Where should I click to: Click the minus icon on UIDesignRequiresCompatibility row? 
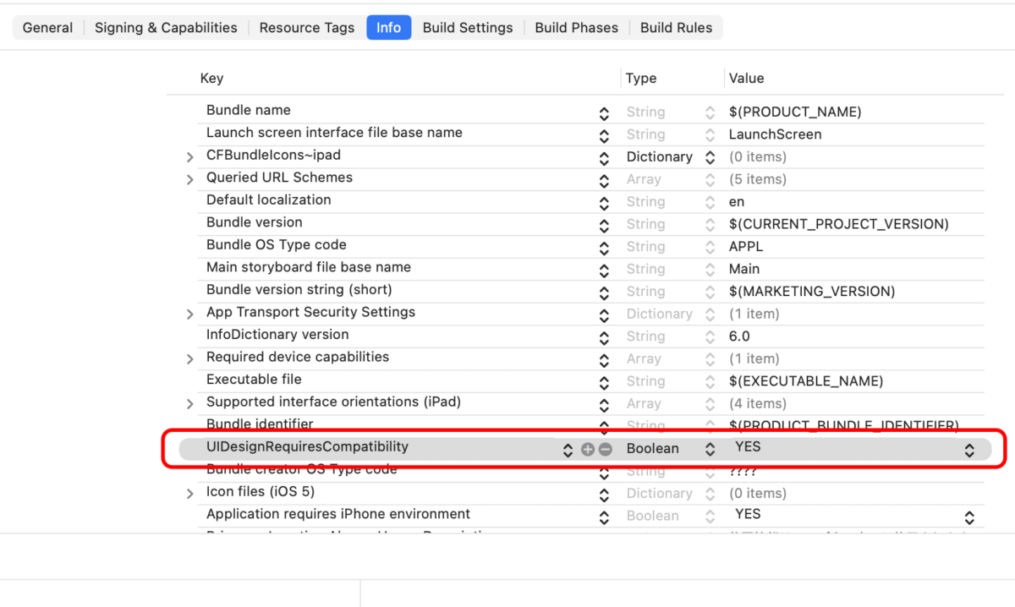[x=605, y=450]
